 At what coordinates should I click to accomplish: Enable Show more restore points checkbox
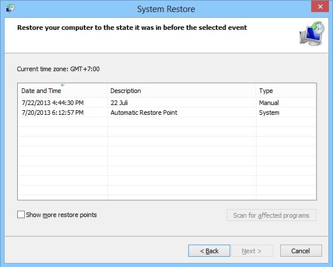pyautogui.click(x=21, y=215)
